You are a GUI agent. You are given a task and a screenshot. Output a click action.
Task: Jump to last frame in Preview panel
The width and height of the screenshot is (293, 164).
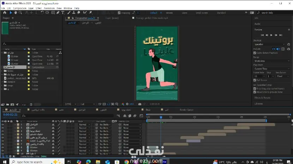(x=281, y=35)
